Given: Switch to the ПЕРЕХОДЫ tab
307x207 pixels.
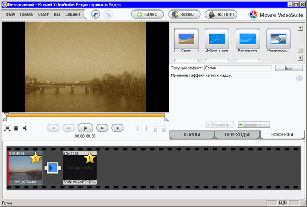Looking at the screenshot, I should click(237, 134).
